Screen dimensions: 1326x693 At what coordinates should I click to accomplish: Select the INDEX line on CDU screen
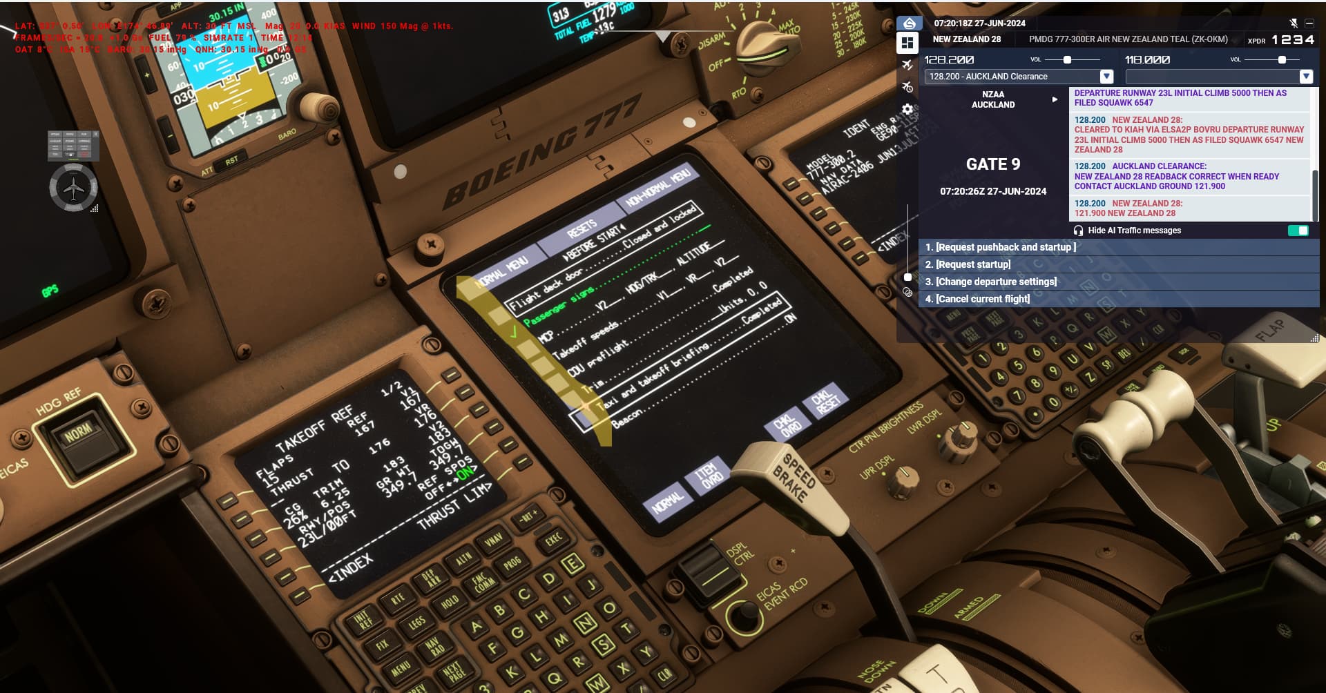coord(350,567)
